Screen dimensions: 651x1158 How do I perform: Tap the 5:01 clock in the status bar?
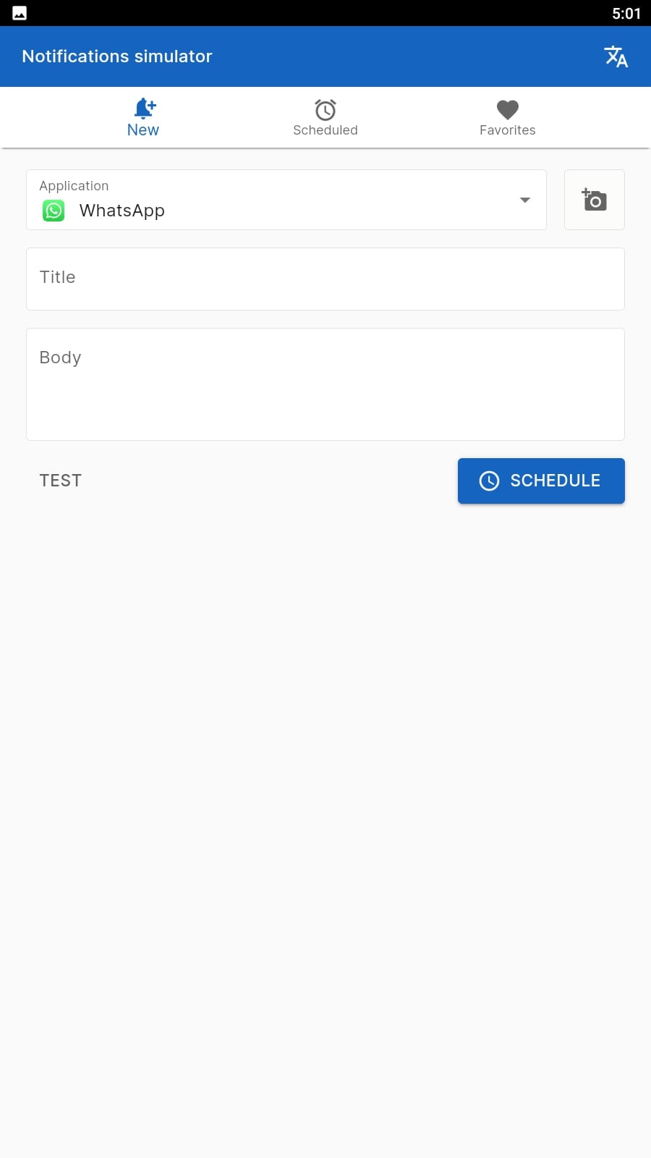[x=626, y=14]
